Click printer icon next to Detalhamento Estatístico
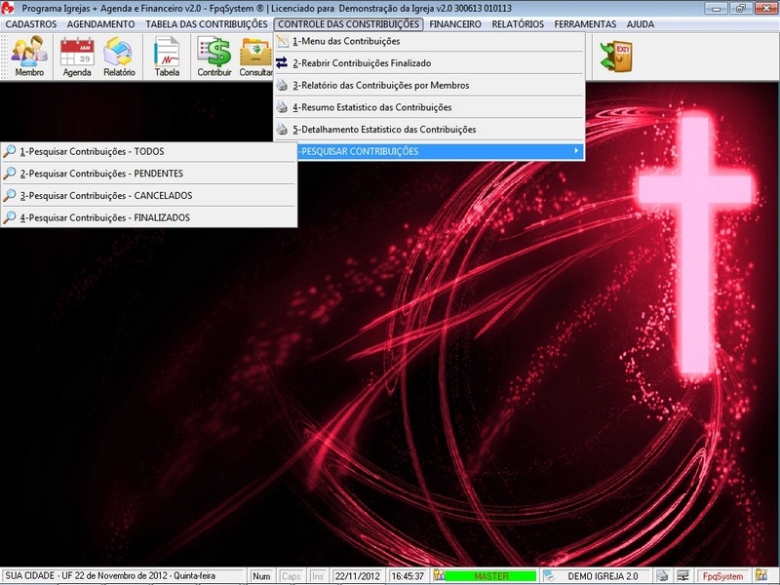 click(x=282, y=130)
